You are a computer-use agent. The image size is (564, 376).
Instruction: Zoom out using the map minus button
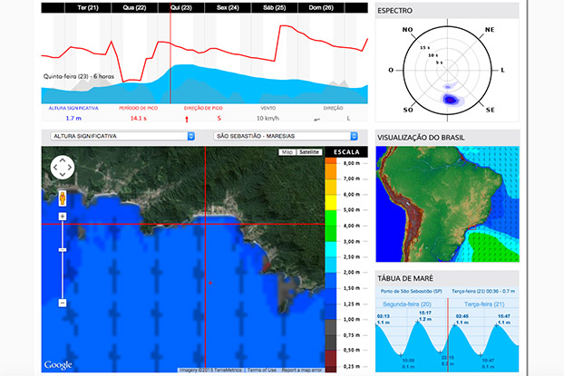(x=63, y=303)
